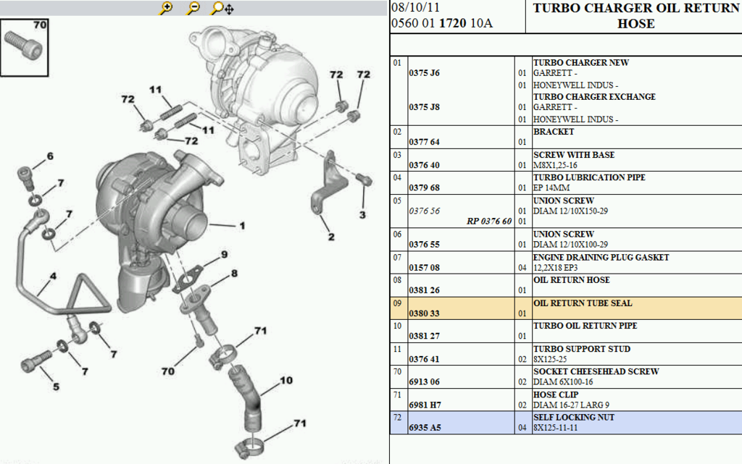Viewport: 742px width, 464px height.
Task: Click callout number 8 on oil return hose
Action: pyautogui.click(x=234, y=273)
